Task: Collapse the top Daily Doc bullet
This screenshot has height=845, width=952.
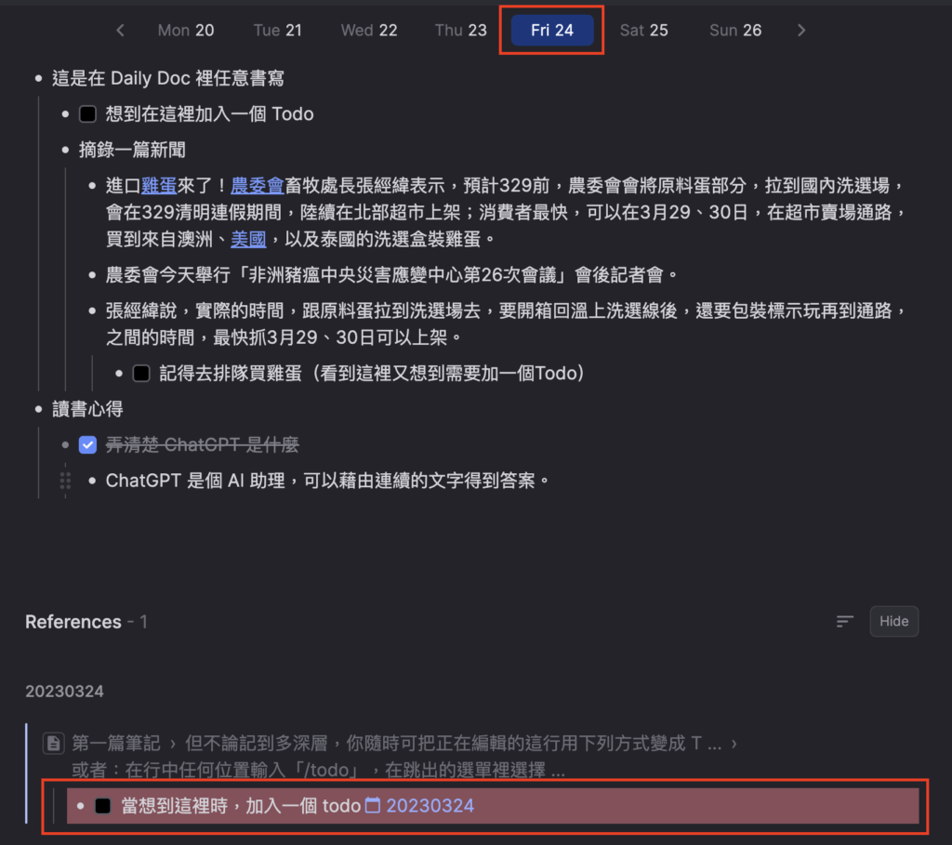Action: pyautogui.click(x=38, y=79)
